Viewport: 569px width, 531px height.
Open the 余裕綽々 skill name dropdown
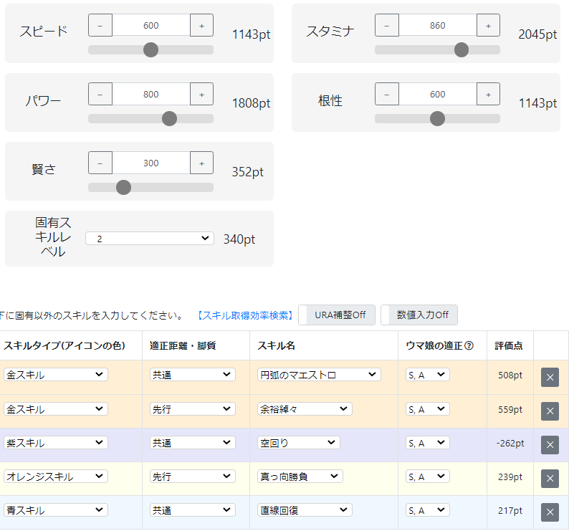tap(305, 409)
